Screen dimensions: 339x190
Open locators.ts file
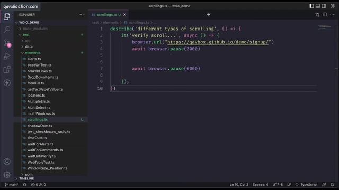coord(36,95)
